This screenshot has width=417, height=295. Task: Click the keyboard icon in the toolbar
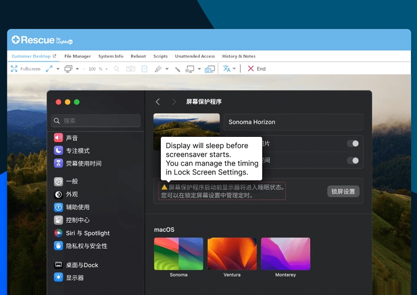click(x=131, y=69)
